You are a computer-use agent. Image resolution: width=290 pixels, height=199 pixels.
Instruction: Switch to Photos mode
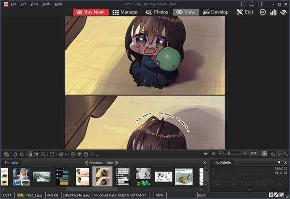157,12
